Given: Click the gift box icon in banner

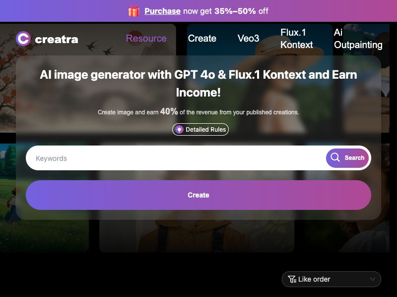Looking at the screenshot, I should point(134,11).
